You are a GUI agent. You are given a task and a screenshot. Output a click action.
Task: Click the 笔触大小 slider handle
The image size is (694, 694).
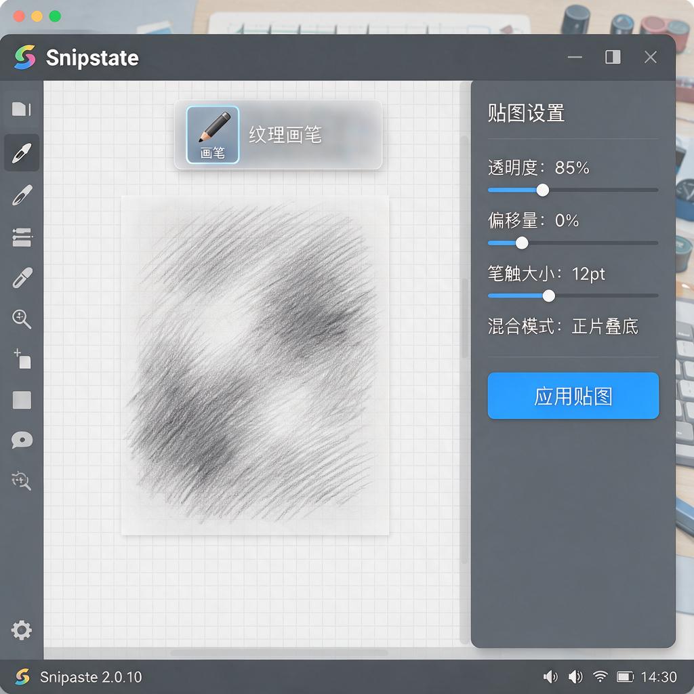tap(548, 295)
